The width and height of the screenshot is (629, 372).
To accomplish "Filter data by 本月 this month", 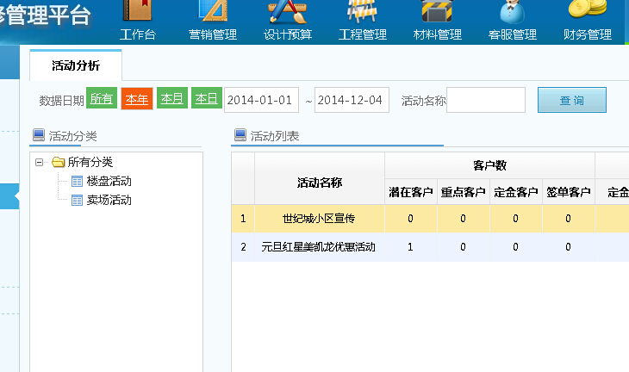I will (x=171, y=100).
